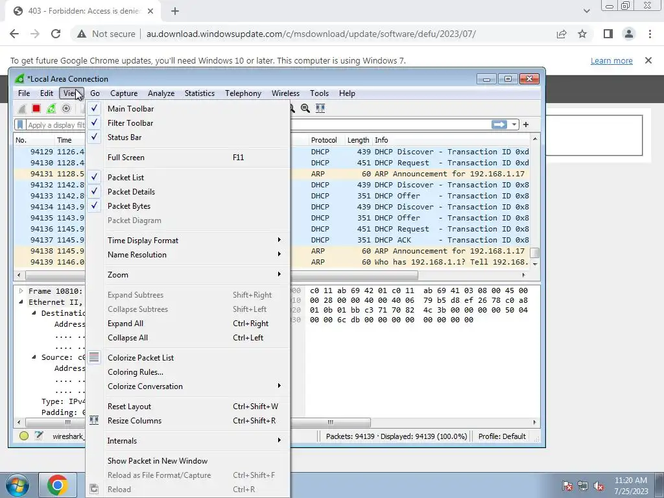Click the display filter bookmark icon
Image resolution: width=664 pixels, height=498 pixels.
(x=20, y=124)
